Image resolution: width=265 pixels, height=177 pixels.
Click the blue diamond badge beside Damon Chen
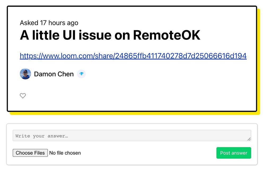point(81,74)
